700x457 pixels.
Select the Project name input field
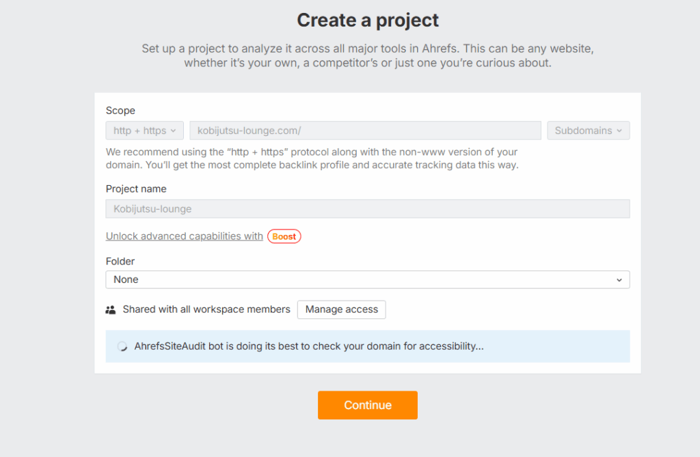[367, 209]
